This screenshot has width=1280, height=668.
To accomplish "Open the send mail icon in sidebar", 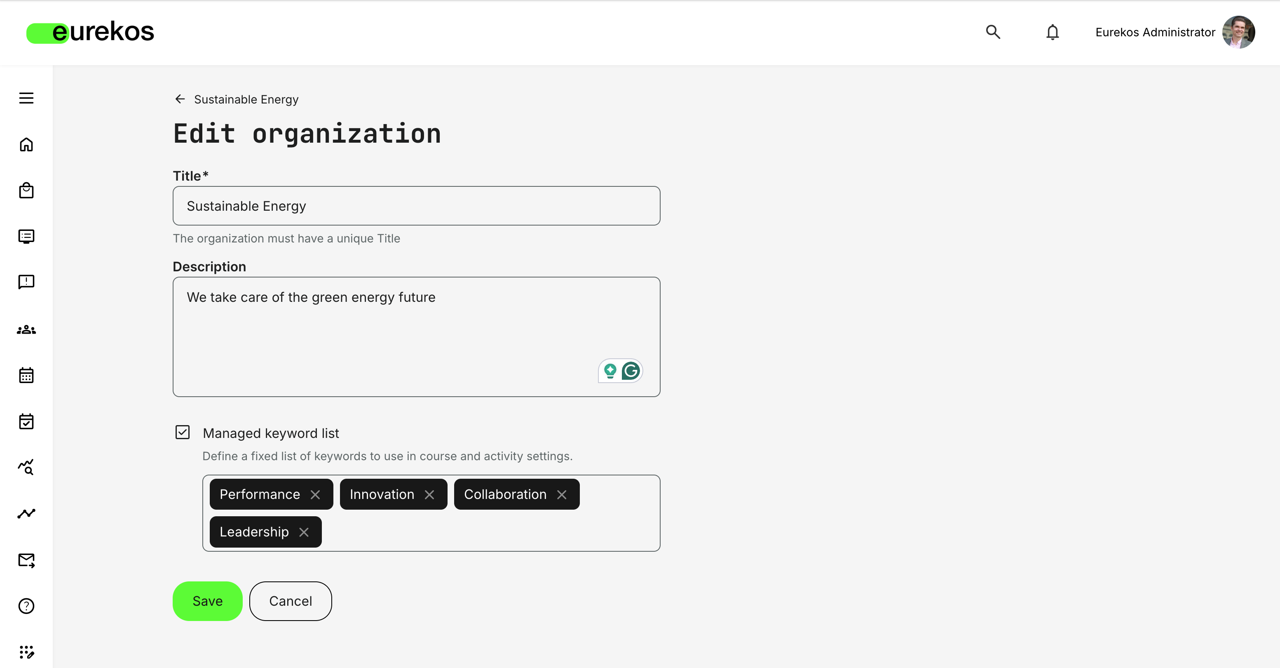I will pyautogui.click(x=26, y=560).
